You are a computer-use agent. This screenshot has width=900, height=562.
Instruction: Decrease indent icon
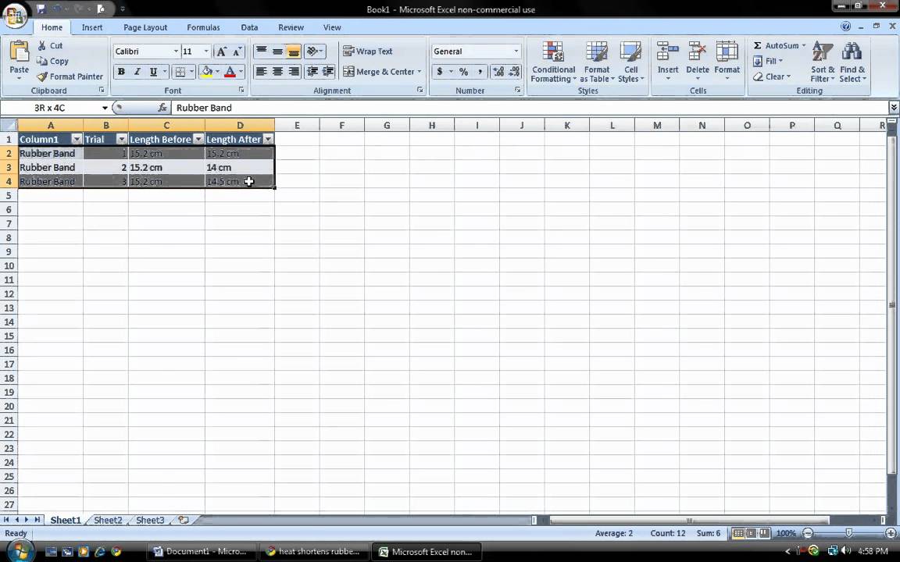pyautogui.click(x=312, y=71)
